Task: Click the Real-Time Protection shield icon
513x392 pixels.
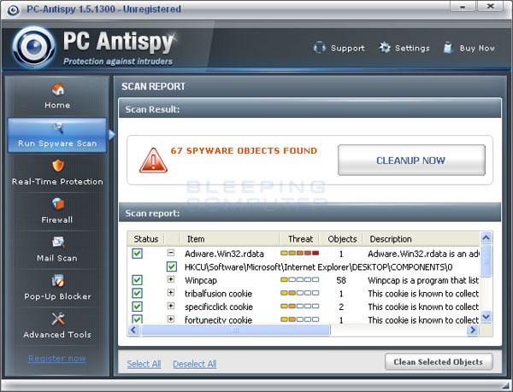Action: point(58,166)
